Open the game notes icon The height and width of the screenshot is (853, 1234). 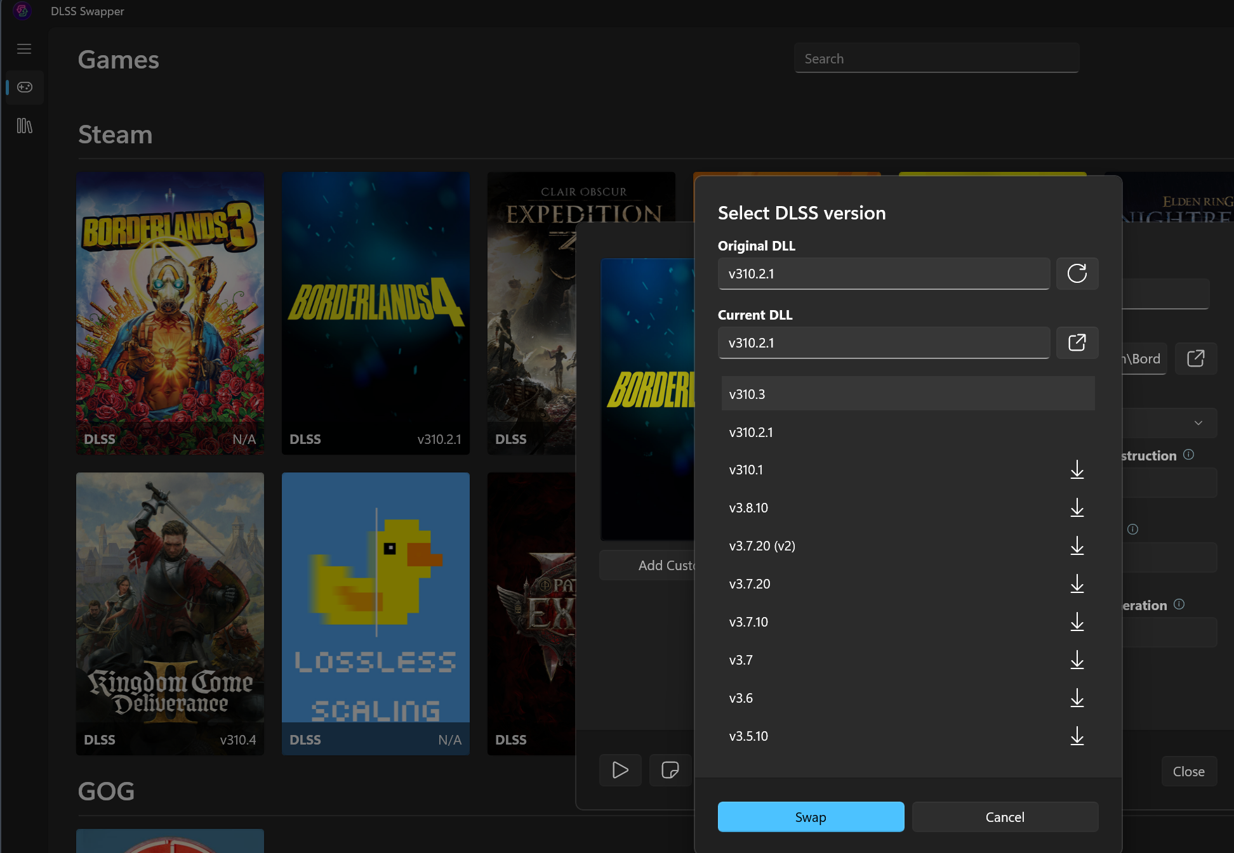click(x=670, y=770)
